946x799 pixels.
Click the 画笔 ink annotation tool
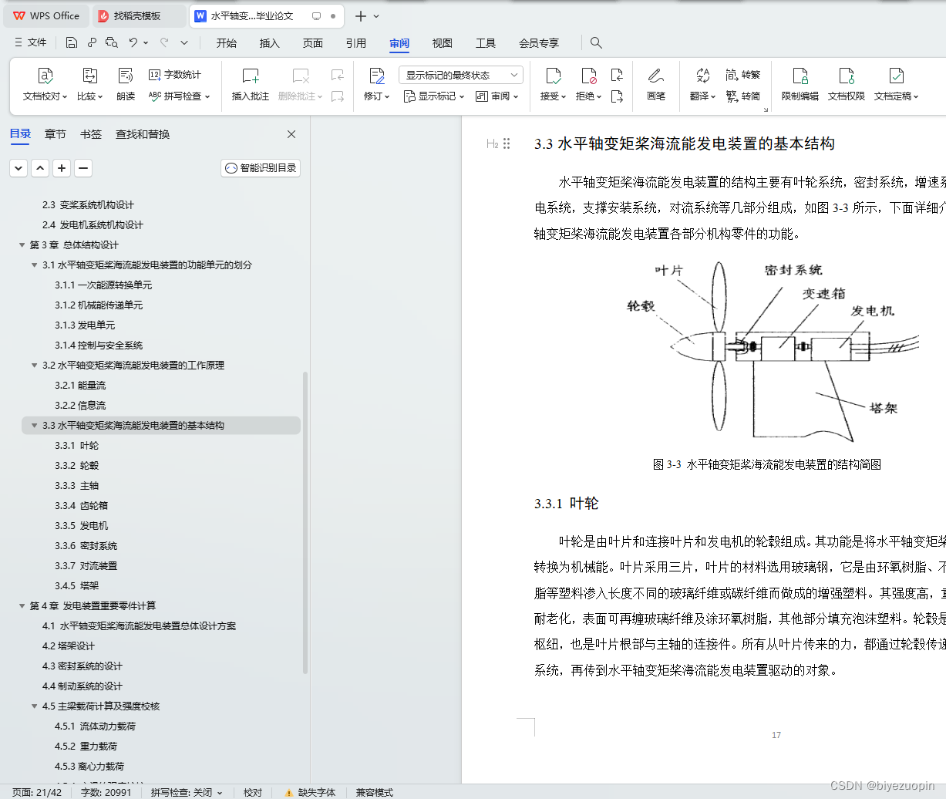pos(655,85)
